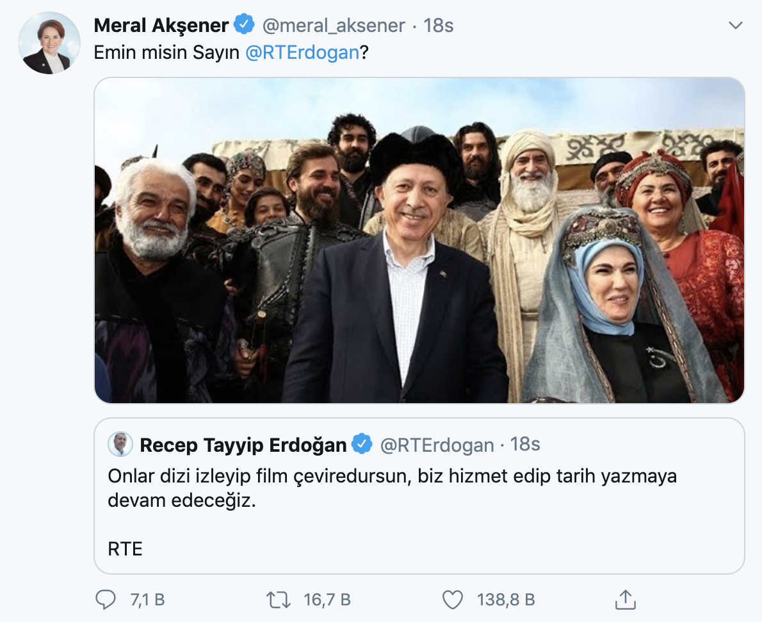762x622 pixels.
Task: Open the 18s timestamp of main tweet
Action: 439,25
